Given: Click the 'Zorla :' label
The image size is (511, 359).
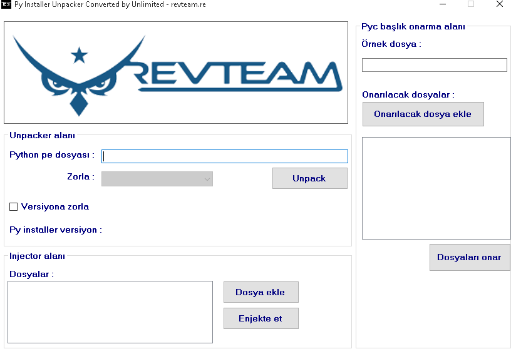Looking at the screenshot, I should (x=81, y=177).
